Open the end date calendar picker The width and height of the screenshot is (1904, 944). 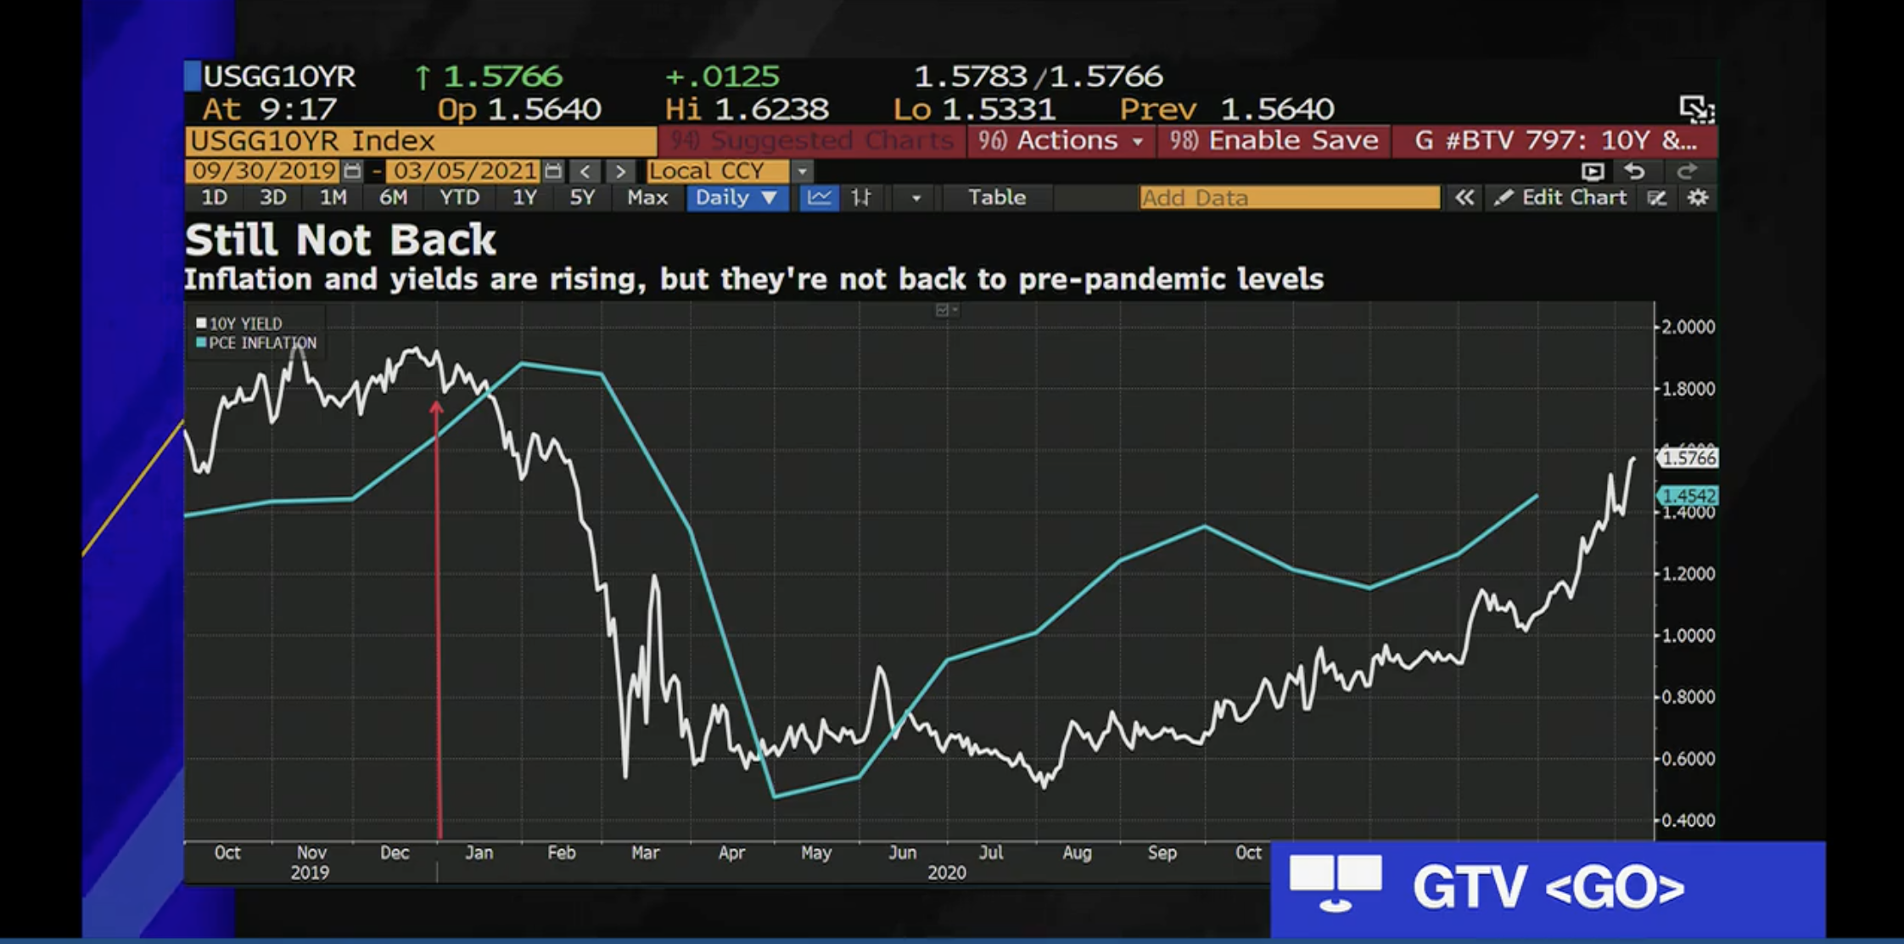click(552, 171)
